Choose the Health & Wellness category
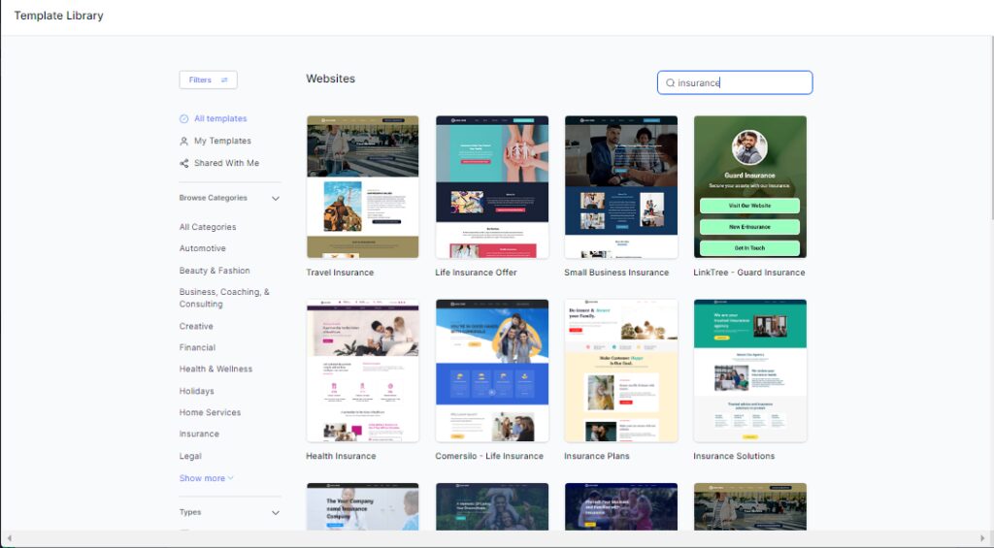This screenshot has height=548, width=994. pos(215,370)
